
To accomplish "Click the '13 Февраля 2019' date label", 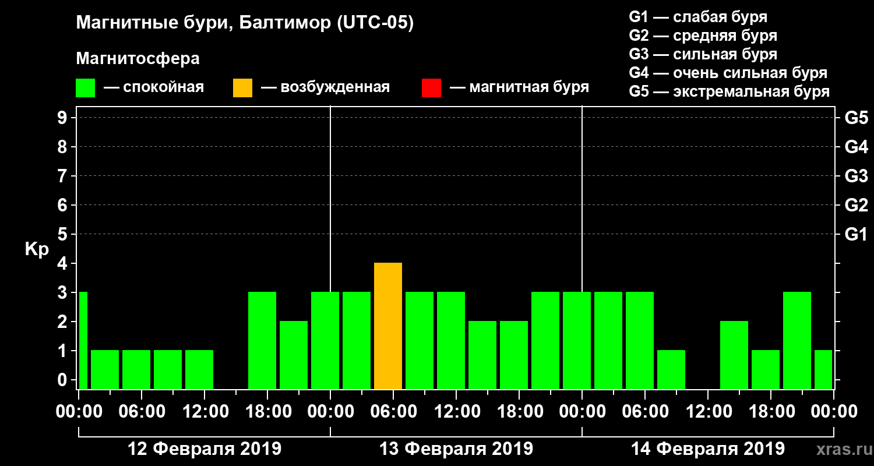I will [x=456, y=449].
